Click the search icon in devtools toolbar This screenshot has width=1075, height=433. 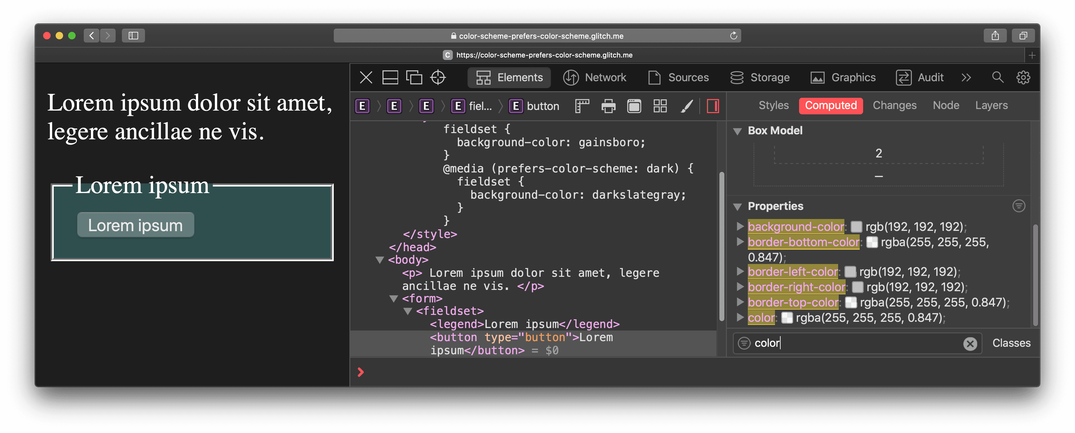click(996, 77)
